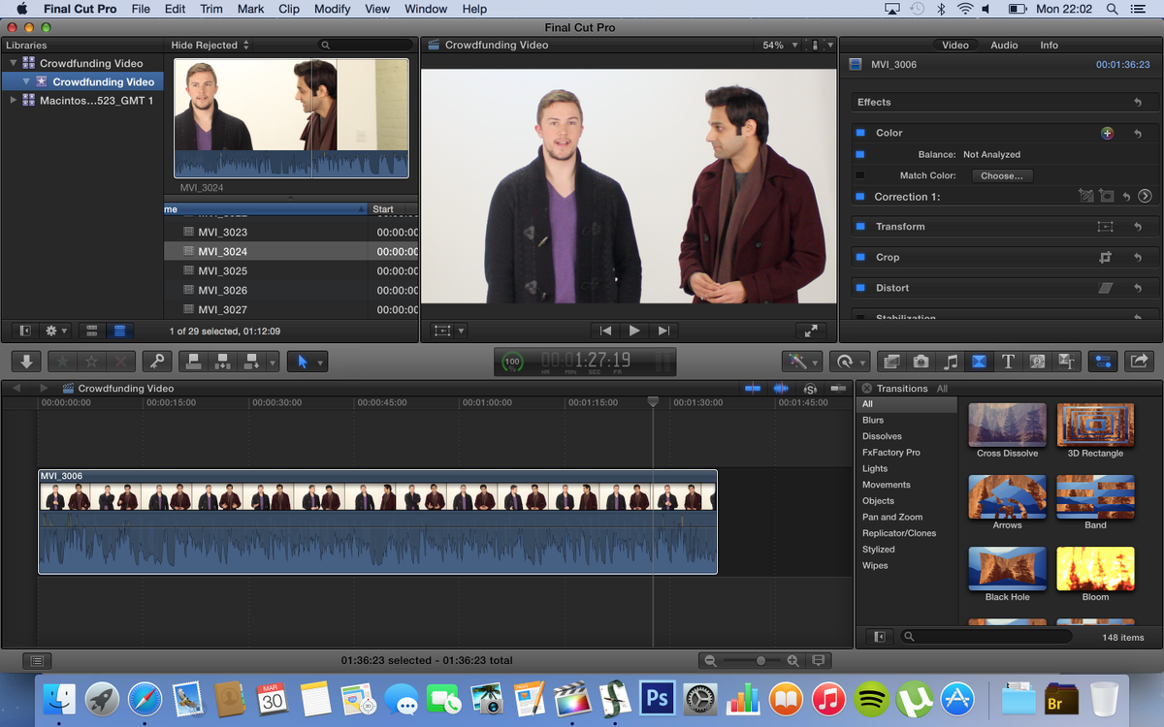Expand the Macintos...523_GMT 1 library
The width and height of the screenshot is (1164, 727).
coord(14,98)
